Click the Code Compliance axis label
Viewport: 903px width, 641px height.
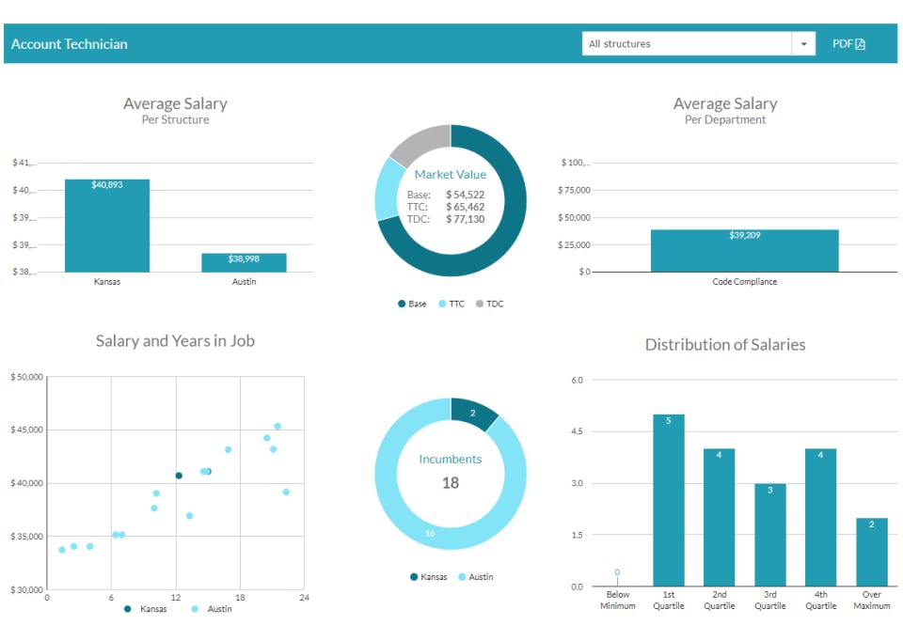pos(745,281)
